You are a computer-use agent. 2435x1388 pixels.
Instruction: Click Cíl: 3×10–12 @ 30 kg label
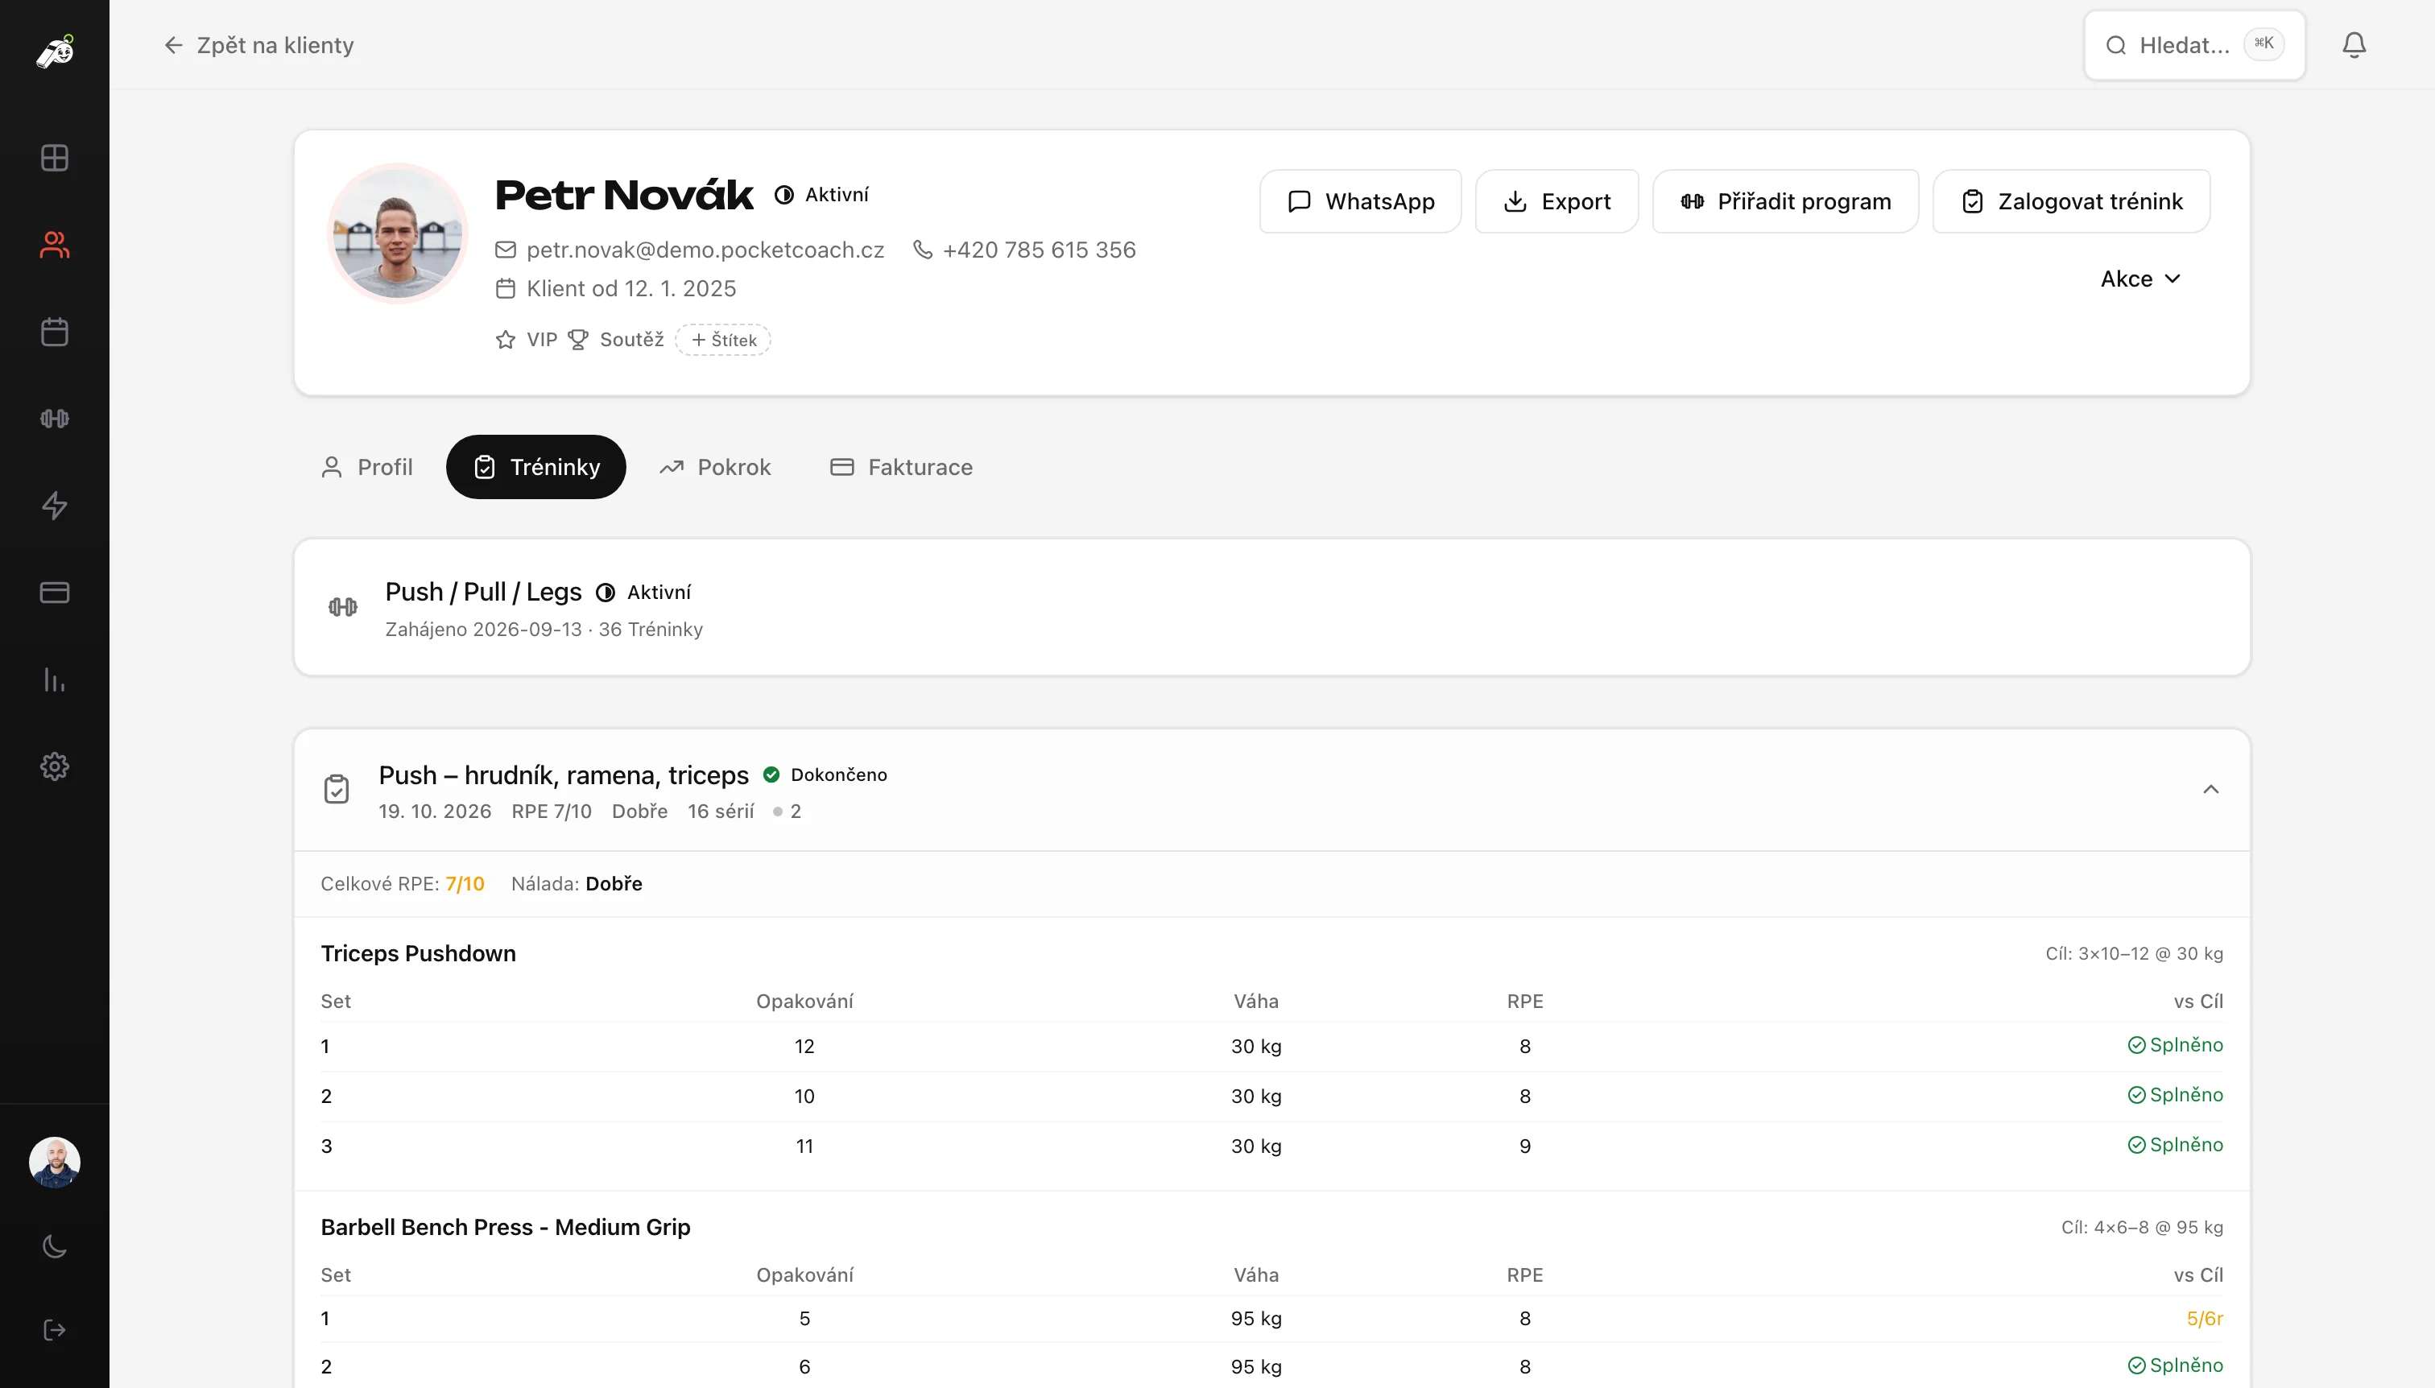point(2134,953)
